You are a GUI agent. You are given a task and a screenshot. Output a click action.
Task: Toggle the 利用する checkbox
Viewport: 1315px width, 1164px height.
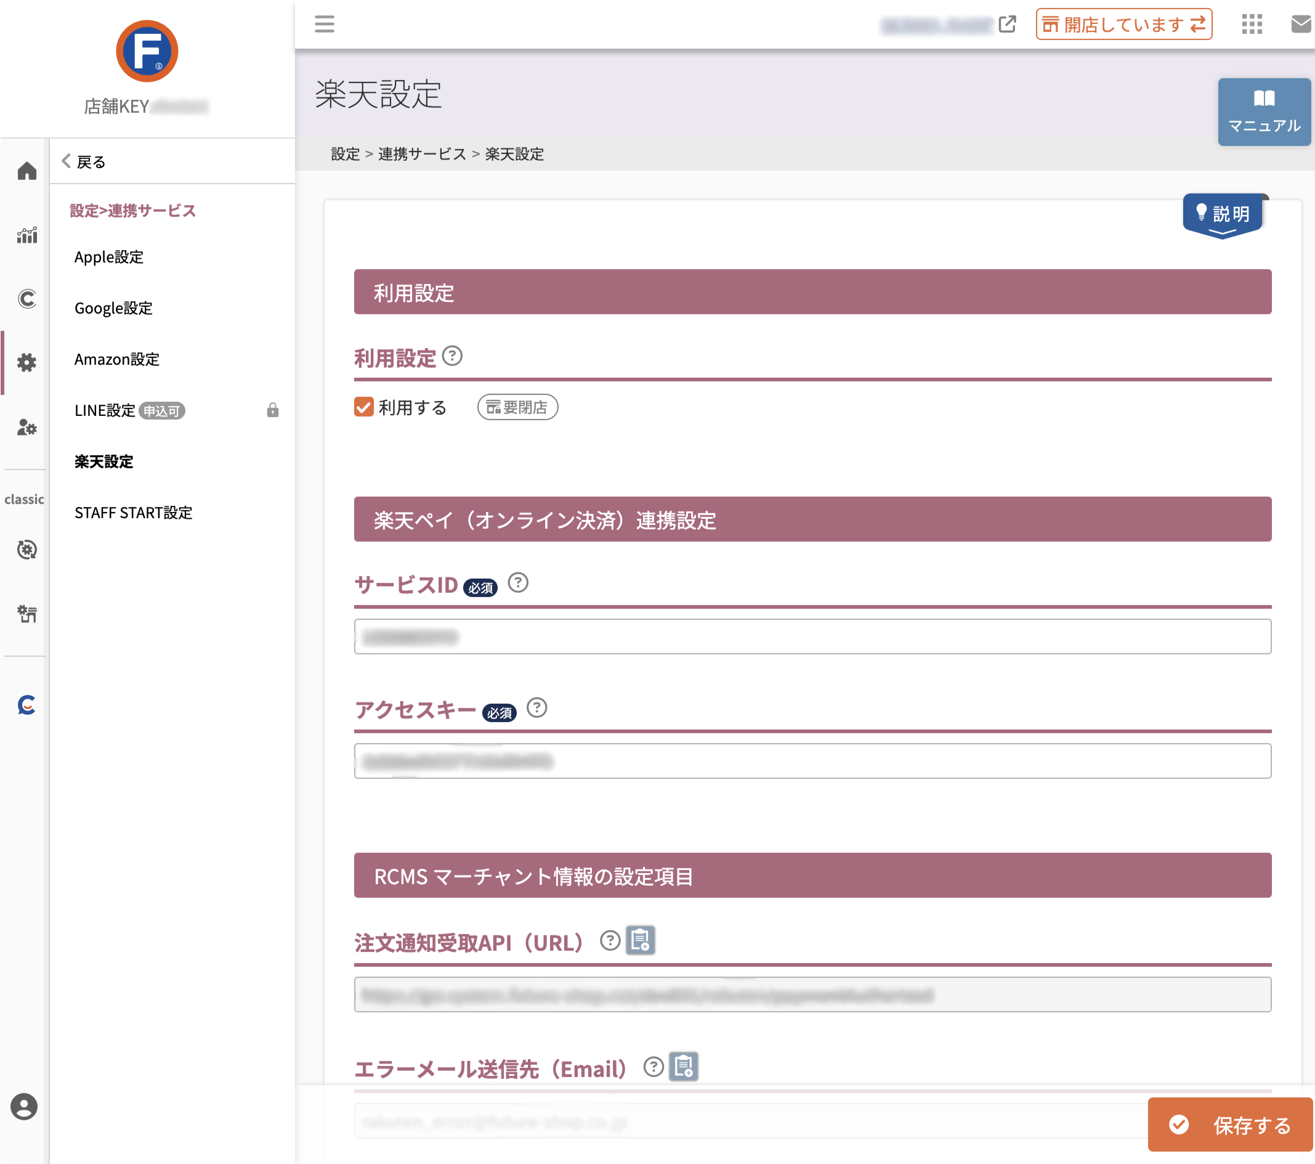[x=363, y=407]
